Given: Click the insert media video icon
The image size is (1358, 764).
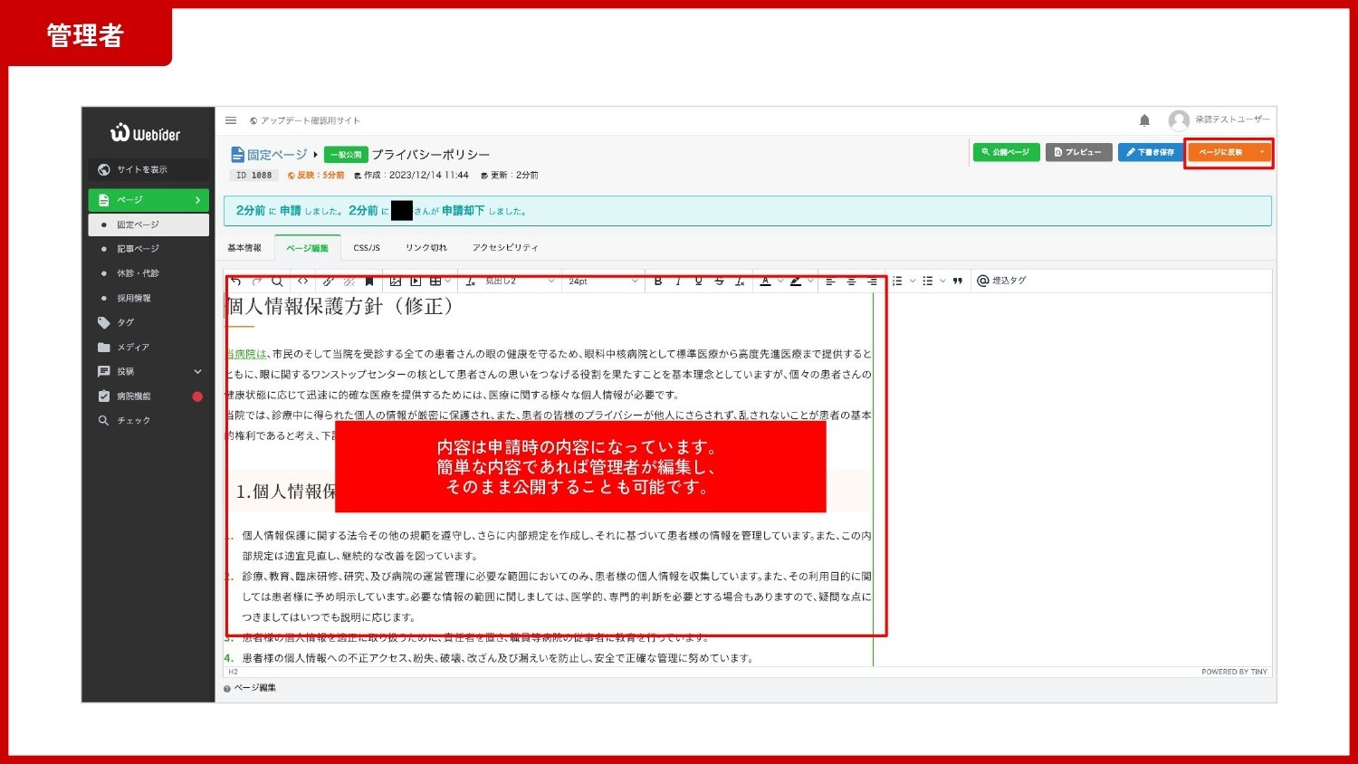Looking at the screenshot, I should [416, 282].
